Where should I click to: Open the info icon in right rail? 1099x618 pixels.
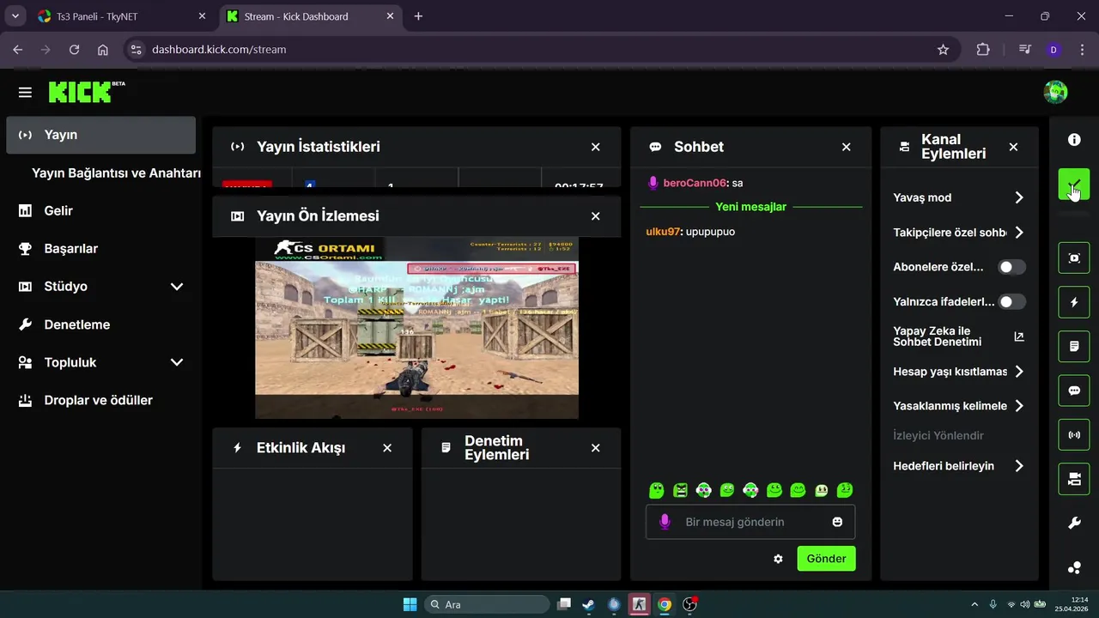tap(1074, 140)
